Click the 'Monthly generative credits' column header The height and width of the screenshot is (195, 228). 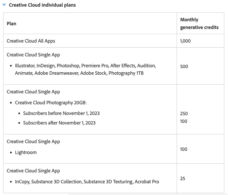pyautogui.click(x=199, y=23)
